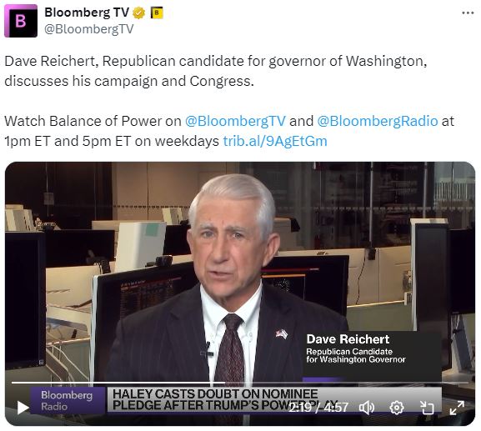The width and height of the screenshot is (481, 431).
Task: Open video settings gear icon
Action: [x=396, y=408]
